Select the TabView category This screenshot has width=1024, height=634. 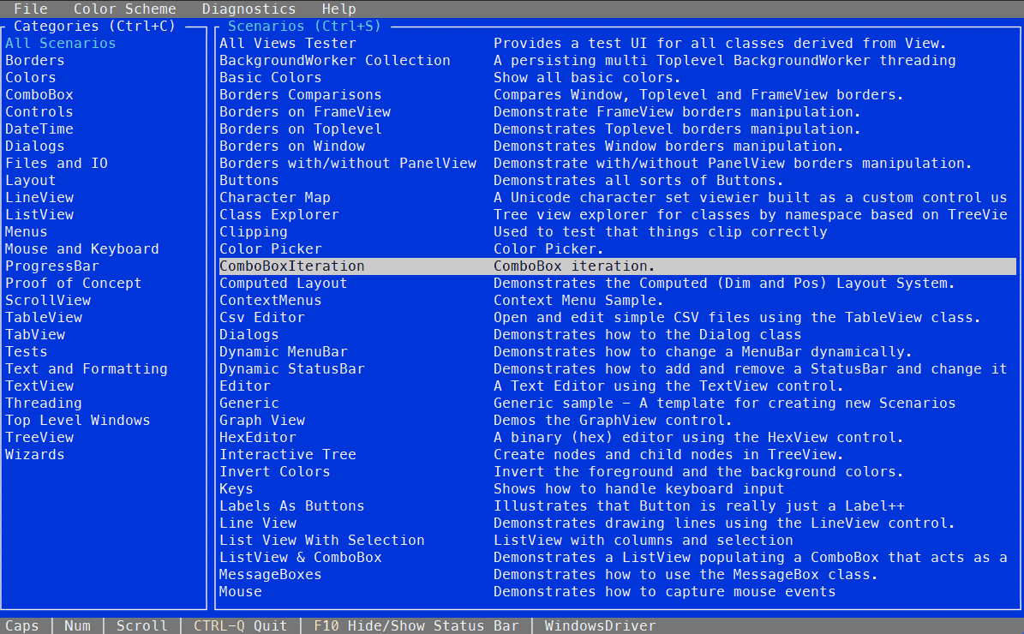coord(34,334)
